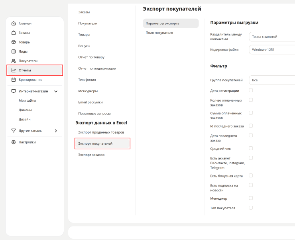
Task: Click the shopping bag icon for Заказы
Action: (x=14, y=33)
